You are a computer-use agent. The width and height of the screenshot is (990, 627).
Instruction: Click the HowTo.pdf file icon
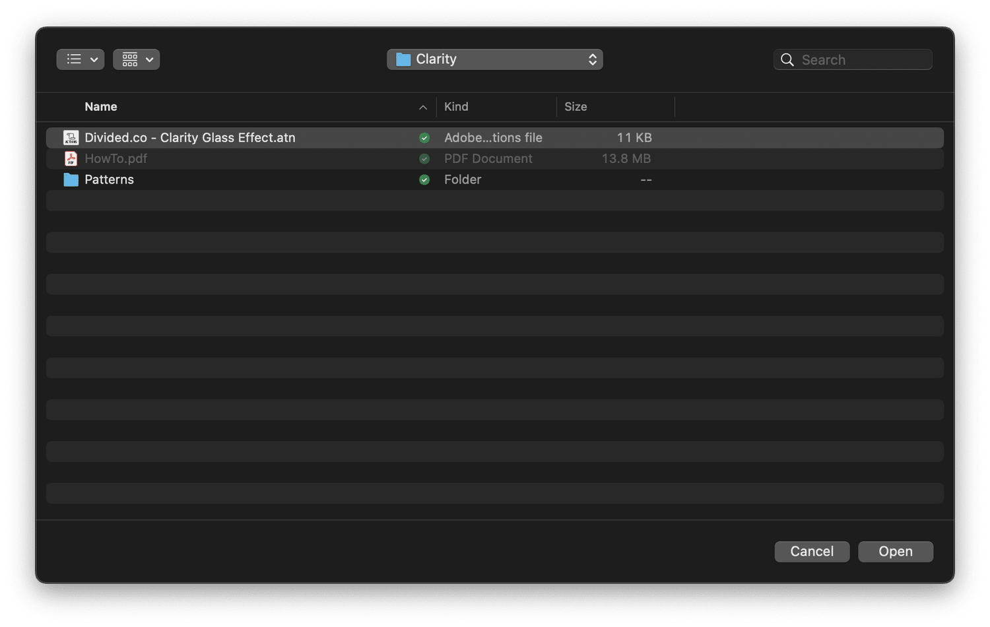71,158
